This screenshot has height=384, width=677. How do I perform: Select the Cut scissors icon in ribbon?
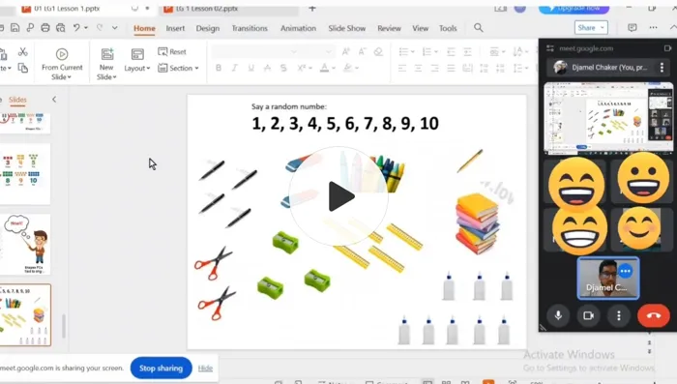[x=23, y=52]
